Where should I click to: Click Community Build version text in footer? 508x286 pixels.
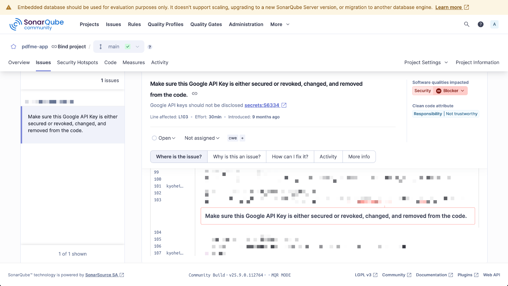(226, 275)
